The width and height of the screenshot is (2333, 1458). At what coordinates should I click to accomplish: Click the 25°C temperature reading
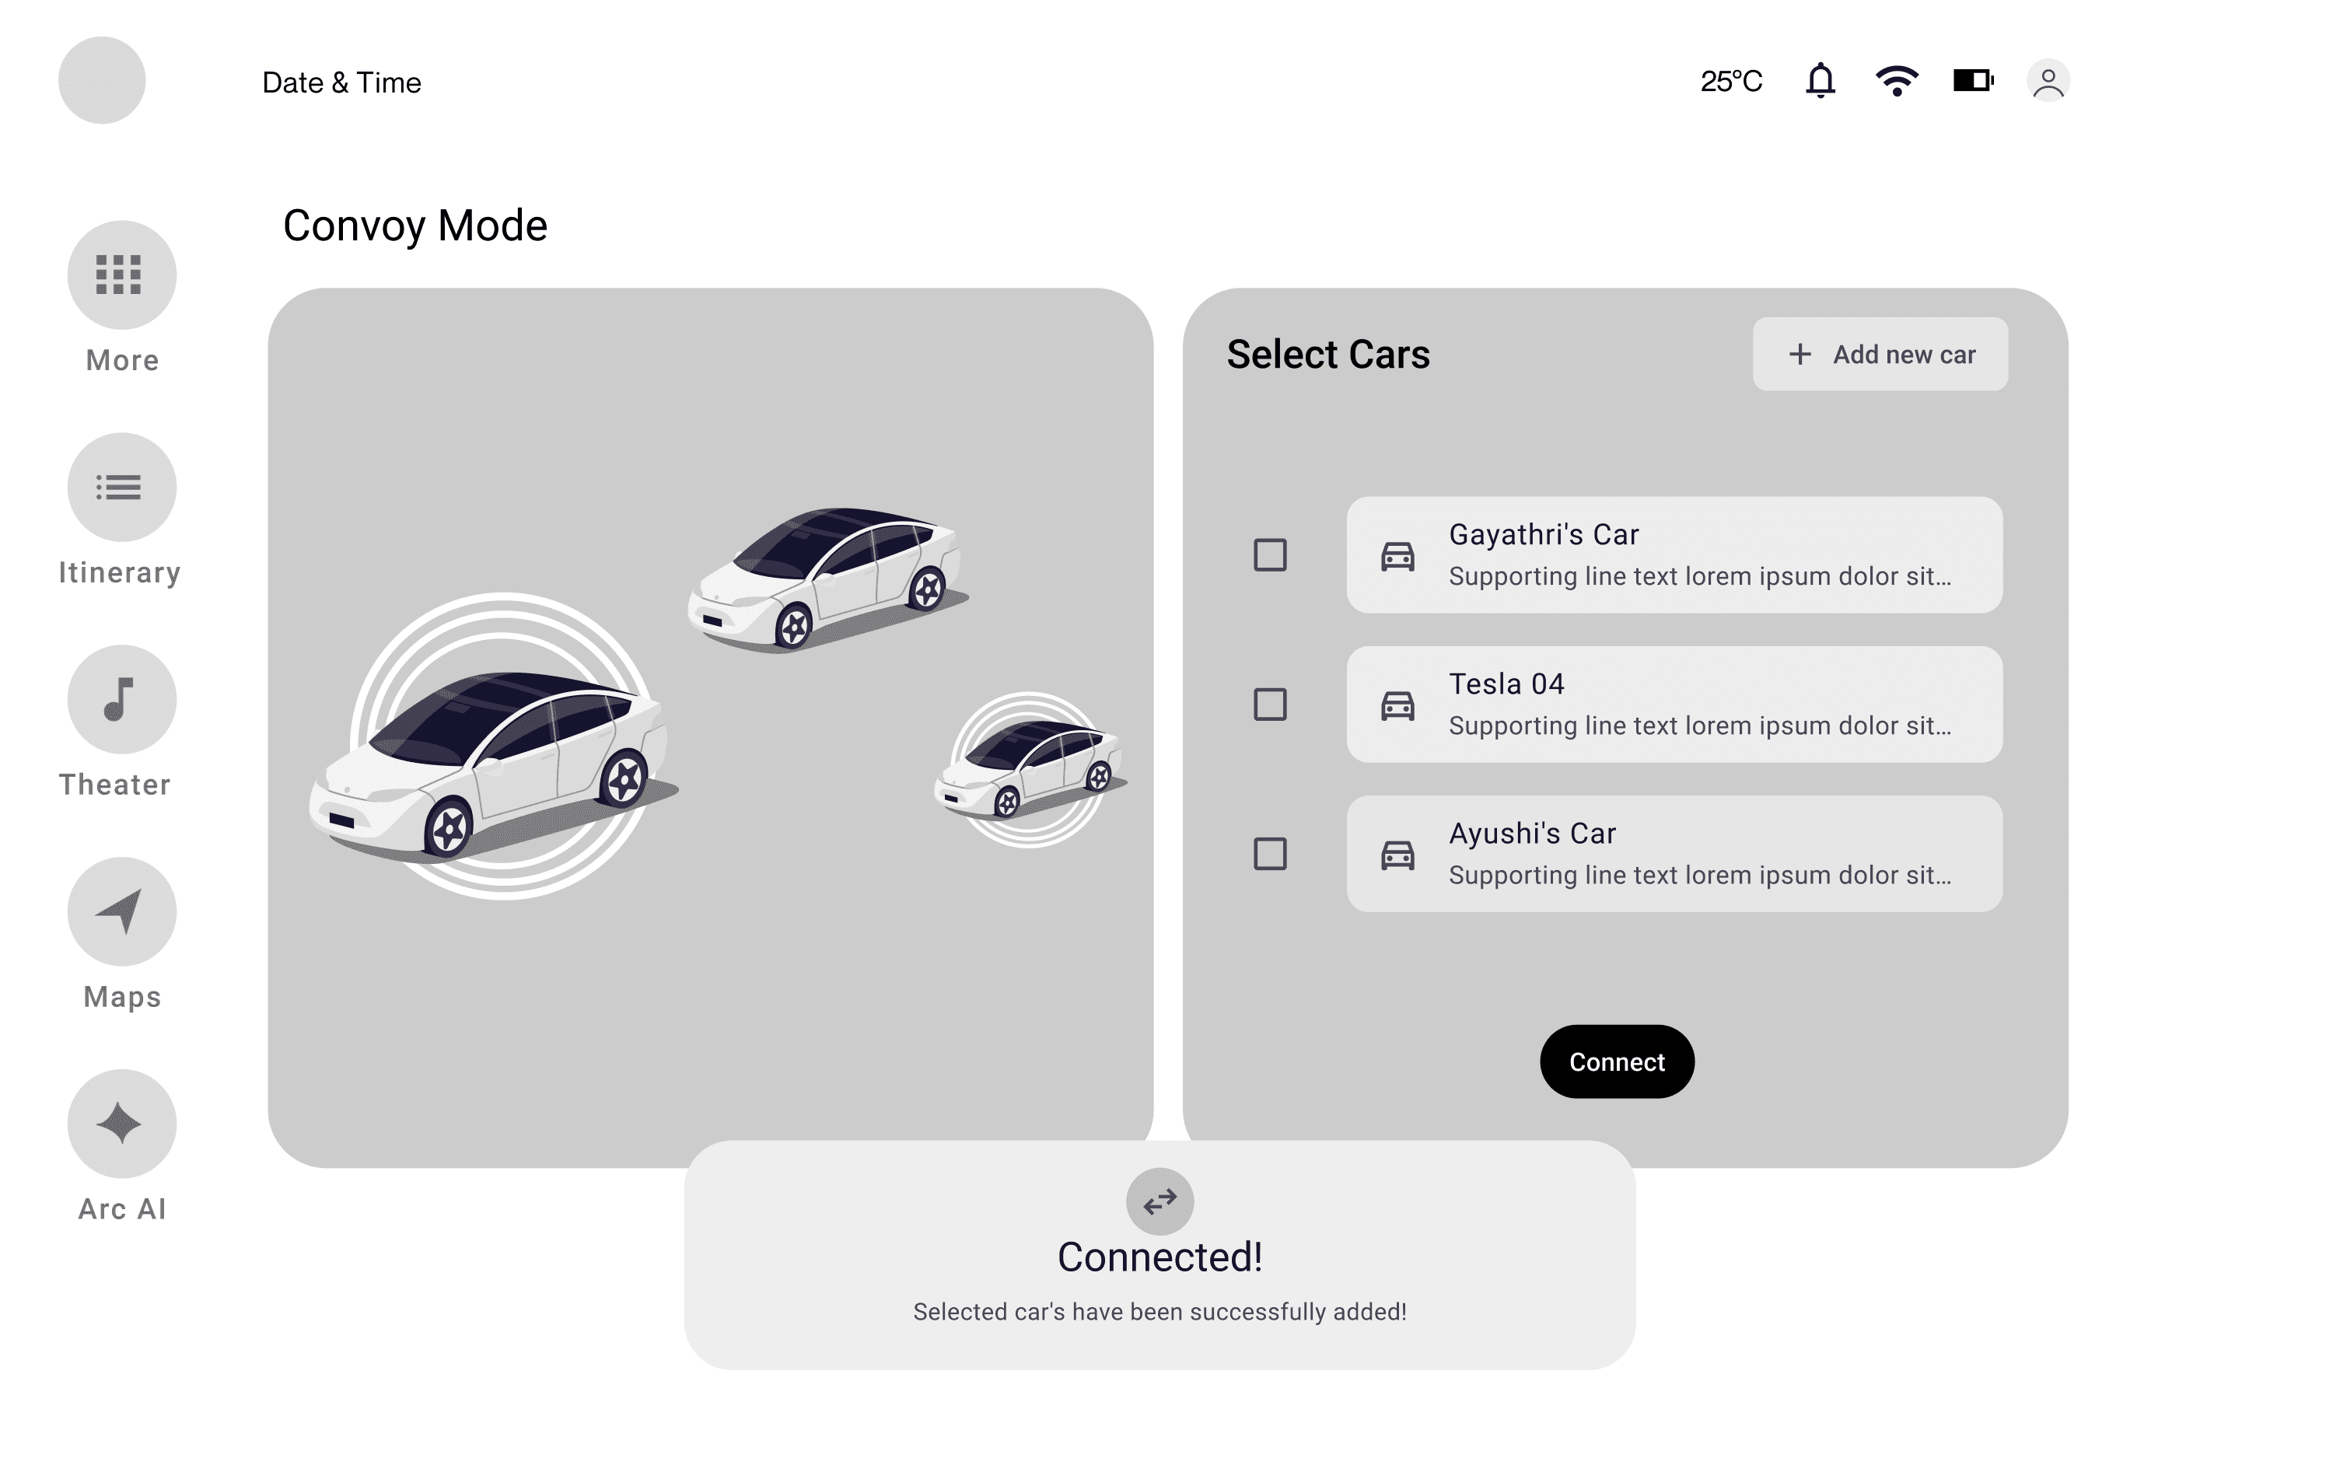(x=1731, y=81)
